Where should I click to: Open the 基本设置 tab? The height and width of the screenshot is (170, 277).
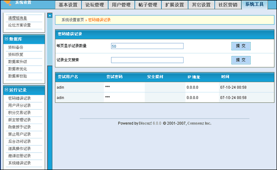click(68, 5)
